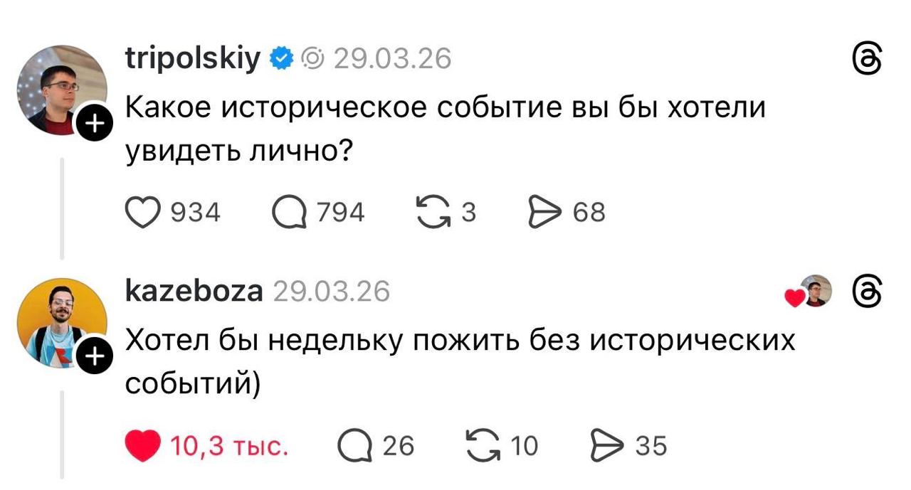Open replies on tripolskiy's post (794)
Image resolution: width=911 pixels, height=490 pixels.
(x=288, y=213)
